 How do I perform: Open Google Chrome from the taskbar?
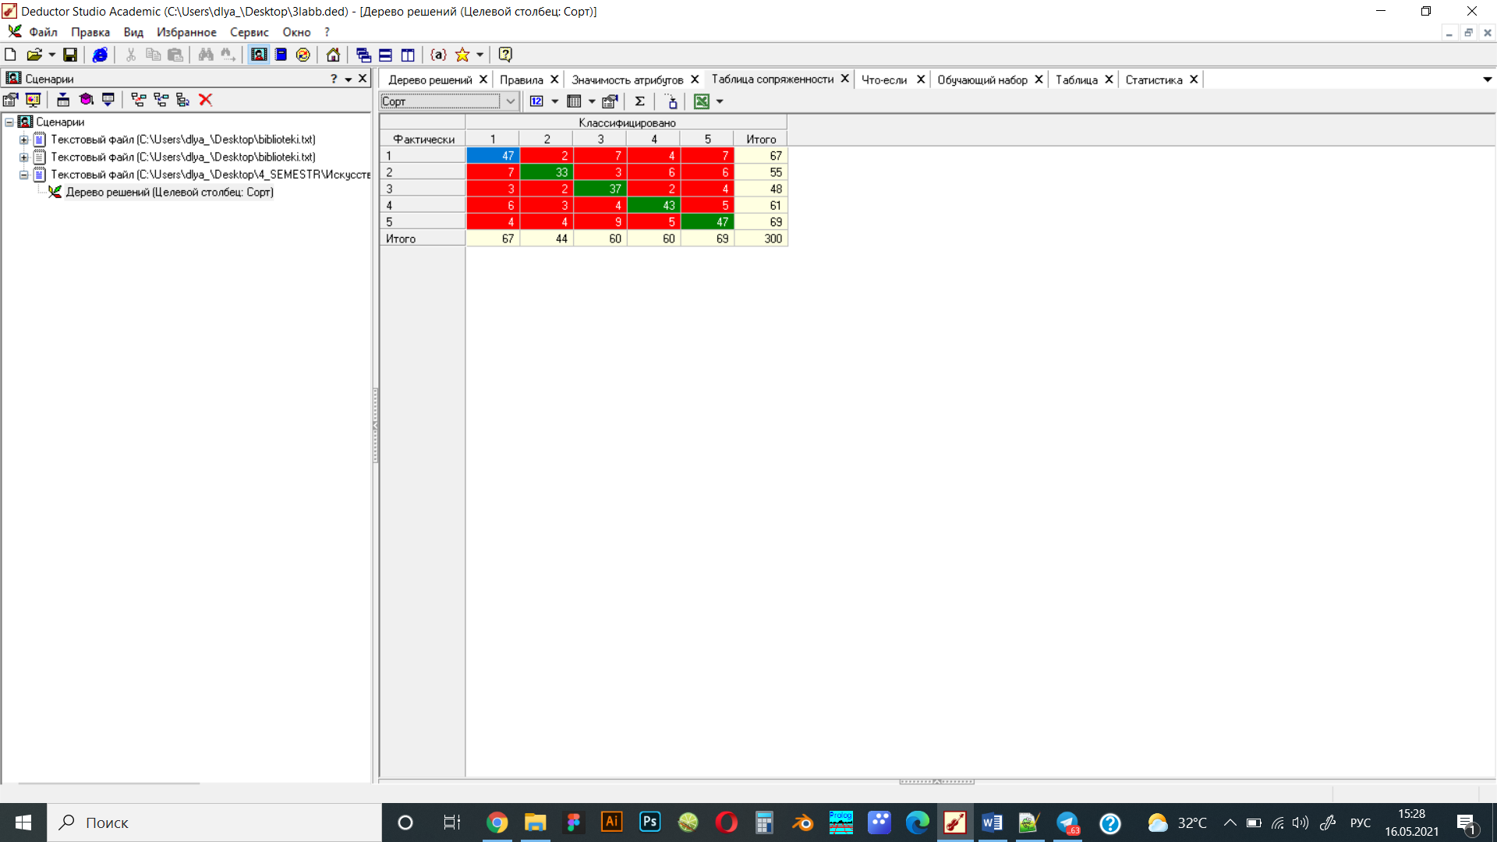497,823
